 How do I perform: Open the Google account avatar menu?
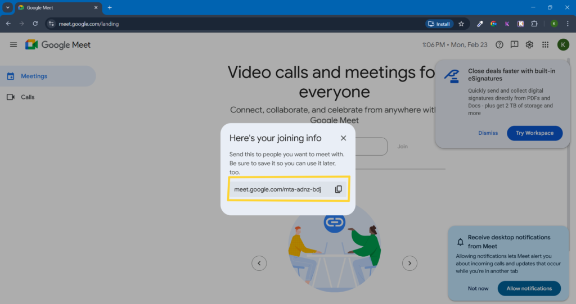(x=562, y=45)
